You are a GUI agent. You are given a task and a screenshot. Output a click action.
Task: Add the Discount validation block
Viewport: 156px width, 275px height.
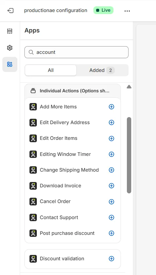point(111,259)
